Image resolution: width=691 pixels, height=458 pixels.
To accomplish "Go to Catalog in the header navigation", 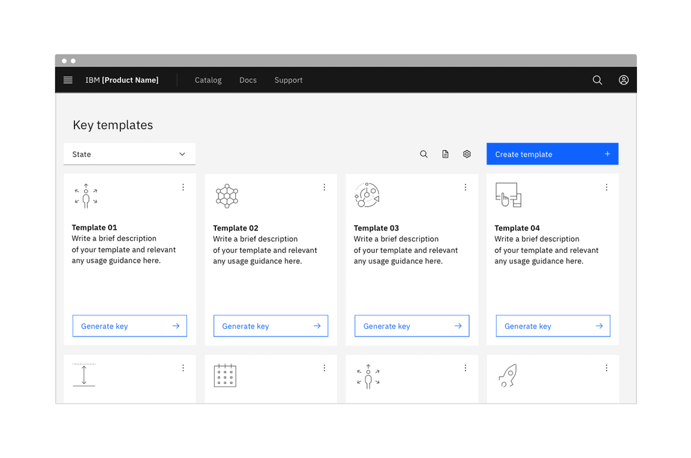I will click(208, 80).
